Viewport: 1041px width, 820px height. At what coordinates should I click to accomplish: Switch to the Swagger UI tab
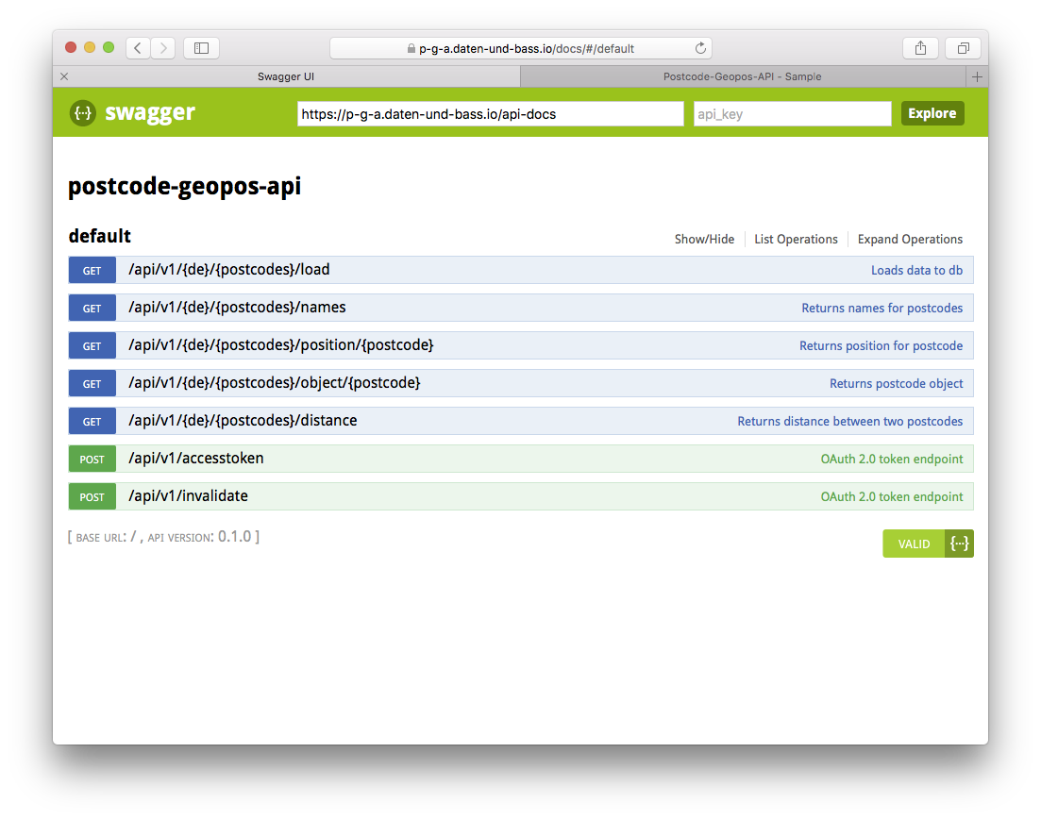click(x=286, y=76)
